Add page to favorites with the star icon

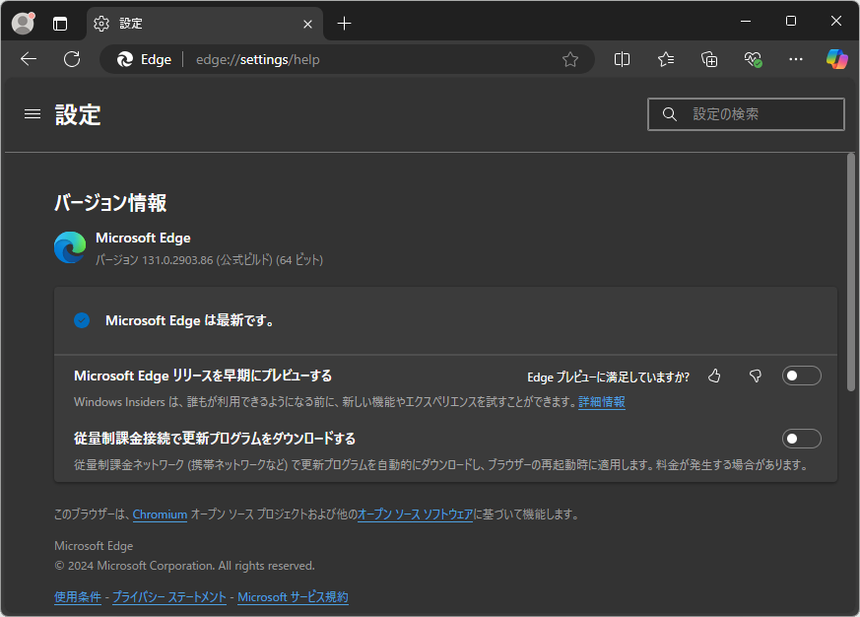coord(570,59)
